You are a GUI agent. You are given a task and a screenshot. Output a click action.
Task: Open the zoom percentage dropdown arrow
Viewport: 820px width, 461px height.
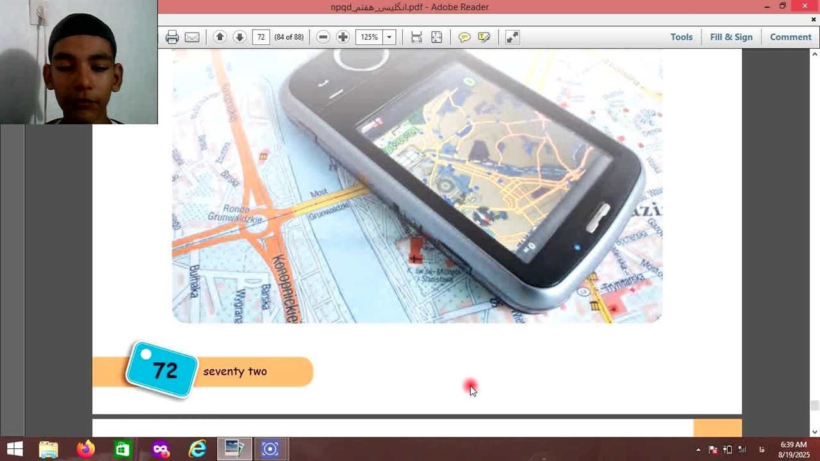click(x=389, y=37)
